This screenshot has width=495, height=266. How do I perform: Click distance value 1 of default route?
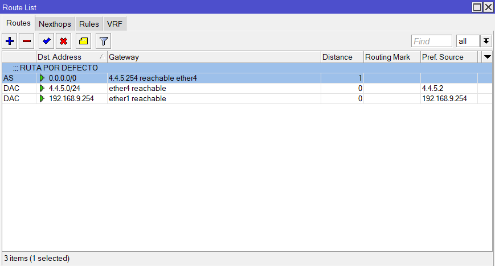tap(360, 78)
